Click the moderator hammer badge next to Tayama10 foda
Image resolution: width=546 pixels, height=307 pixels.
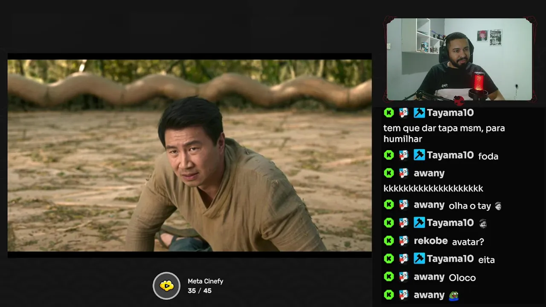419,155
